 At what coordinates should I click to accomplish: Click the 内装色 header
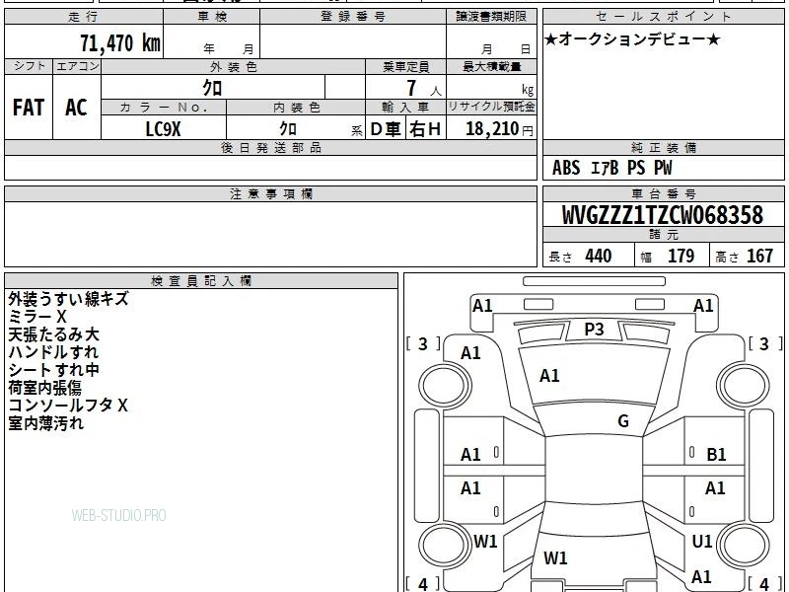click(x=296, y=108)
